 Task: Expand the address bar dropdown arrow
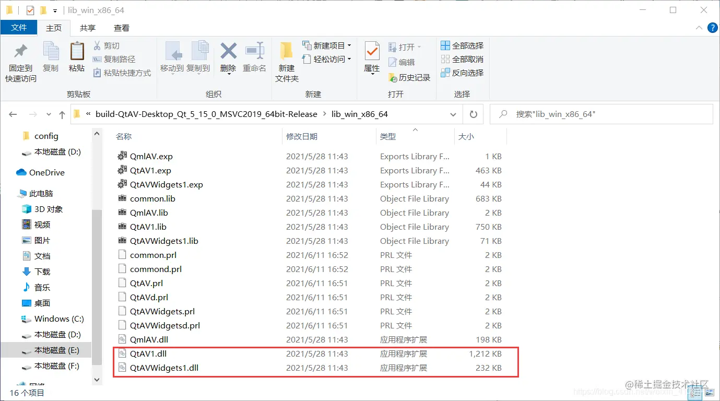(x=453, y=114)
